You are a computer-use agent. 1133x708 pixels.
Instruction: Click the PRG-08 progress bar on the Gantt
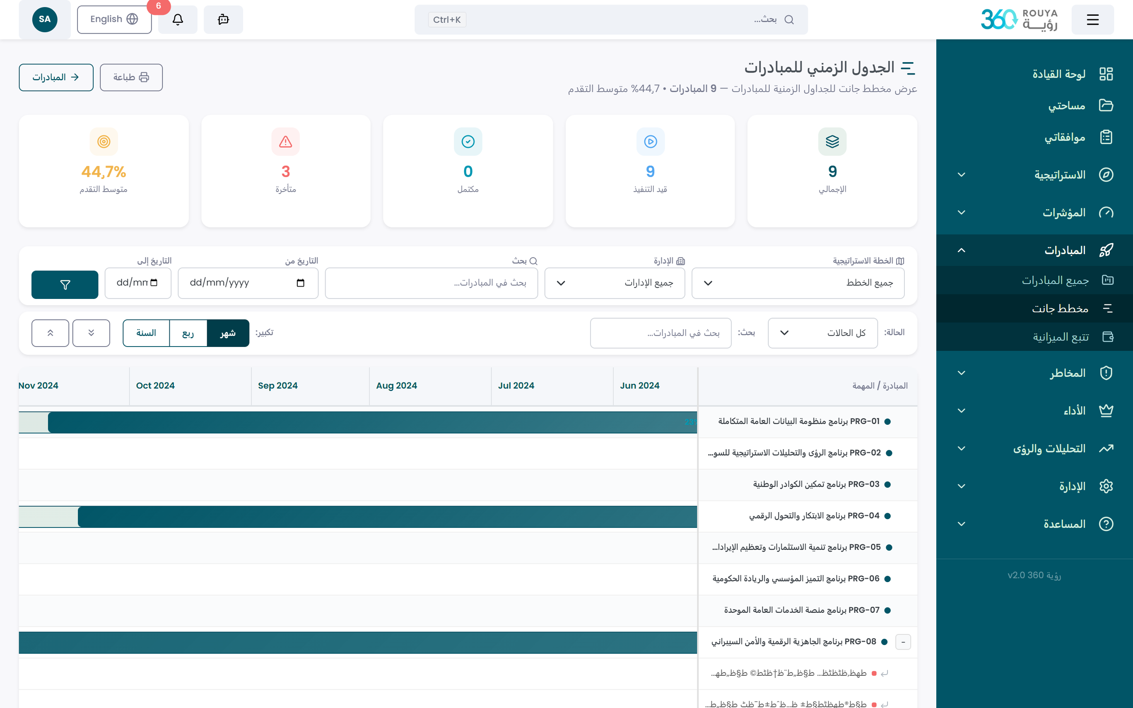[356, 643]
